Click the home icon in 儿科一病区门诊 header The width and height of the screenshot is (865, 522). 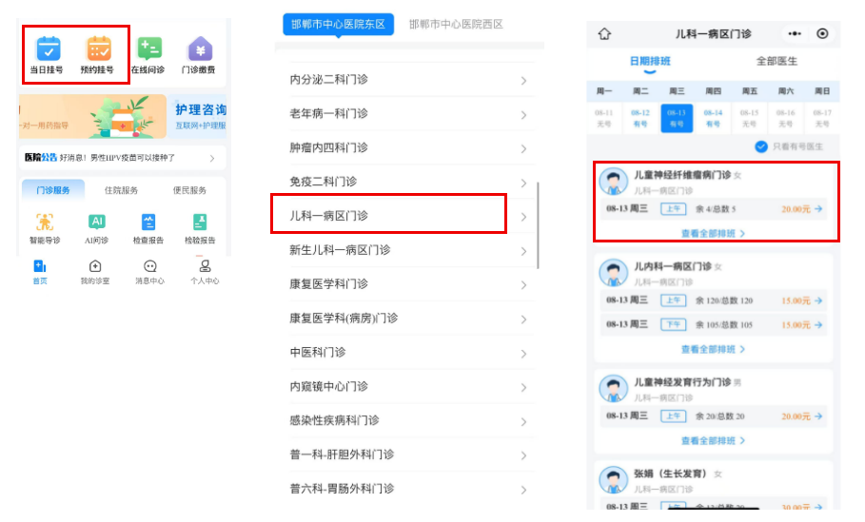[604, 34]
